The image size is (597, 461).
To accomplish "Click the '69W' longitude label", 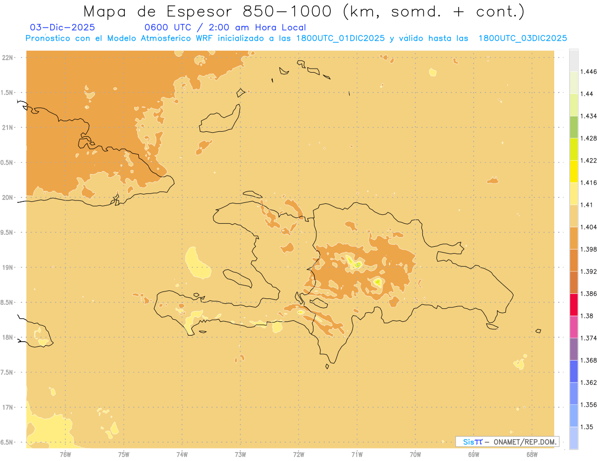I will tap(474, 454).
